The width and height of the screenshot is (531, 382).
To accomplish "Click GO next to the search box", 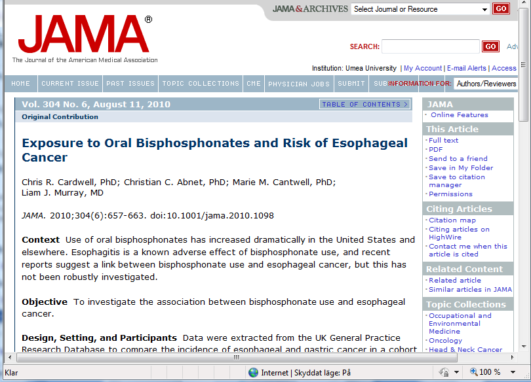I will pyautogui.click(x=491, y=46).
